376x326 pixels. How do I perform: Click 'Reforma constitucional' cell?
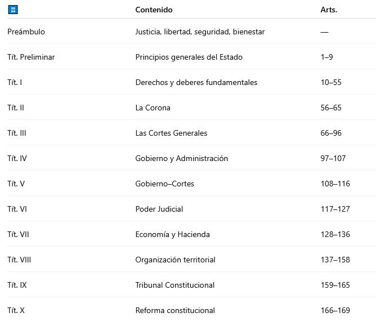[x=175, y=310]
